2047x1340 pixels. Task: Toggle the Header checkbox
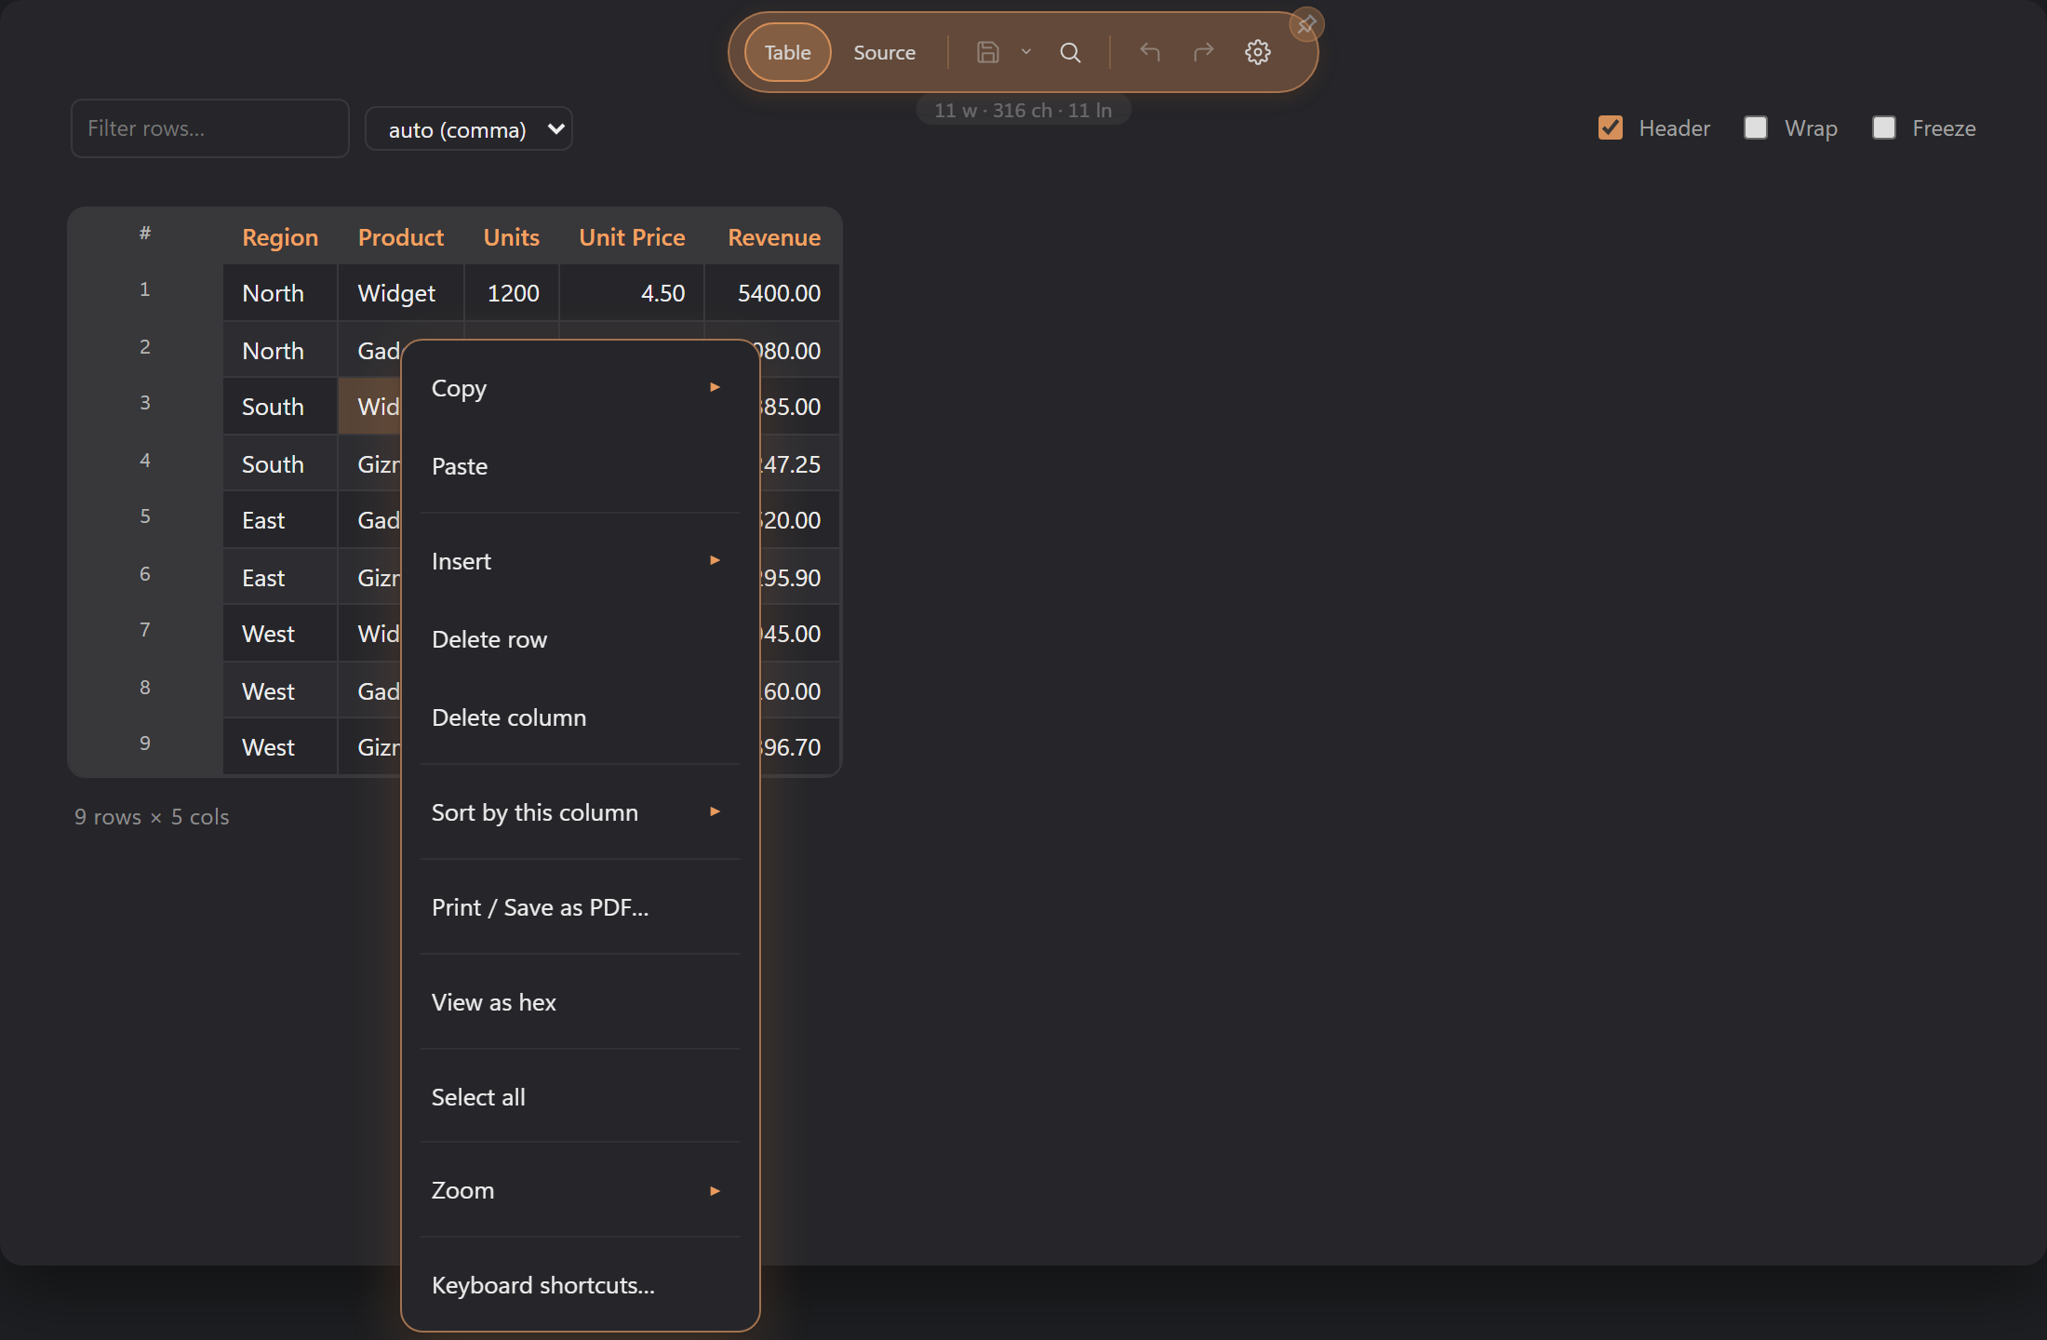tap(1610, 127)
